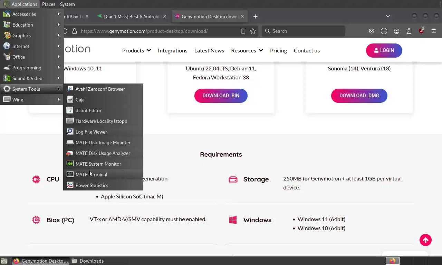Click the Firefox icon in bottom-right tray

(x=392, y=261)
